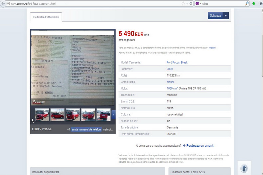263x175 pixels.
Task: Open downloads via the green arrow icon
Action: [x=254, y=3]
